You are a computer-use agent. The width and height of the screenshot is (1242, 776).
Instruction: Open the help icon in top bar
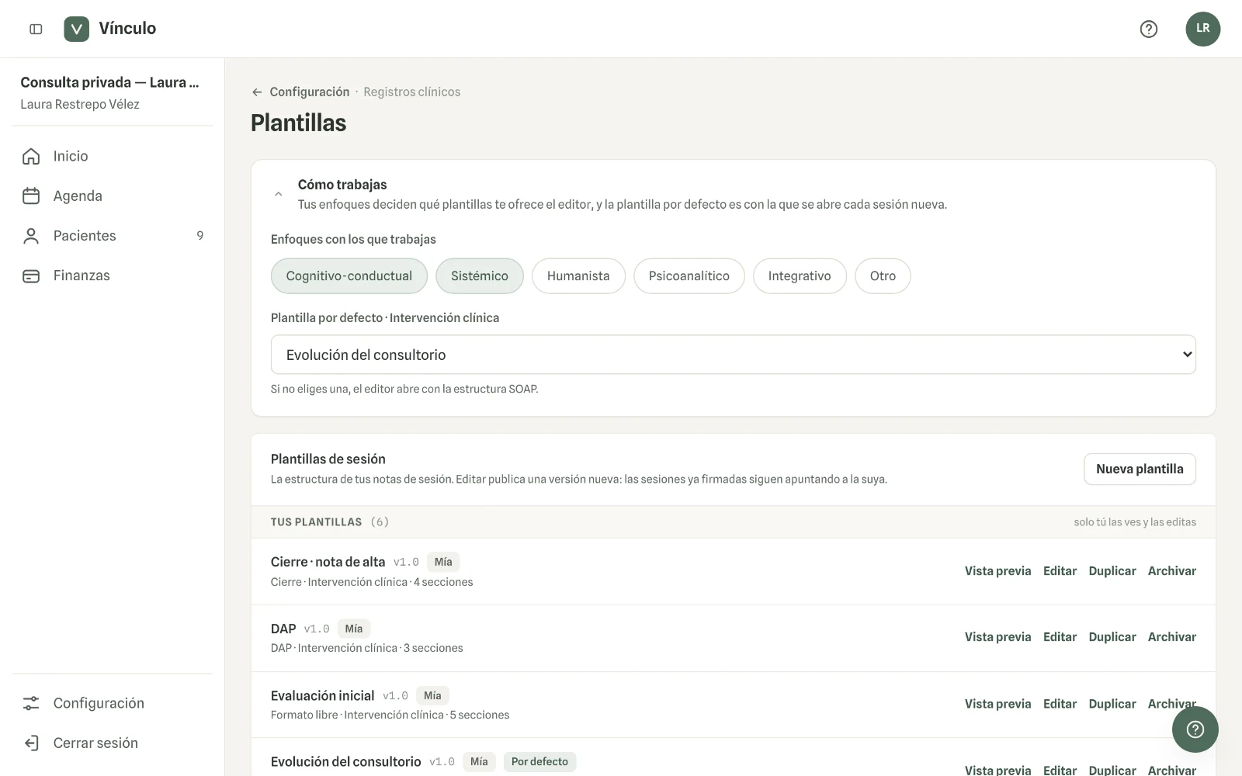1148,29
